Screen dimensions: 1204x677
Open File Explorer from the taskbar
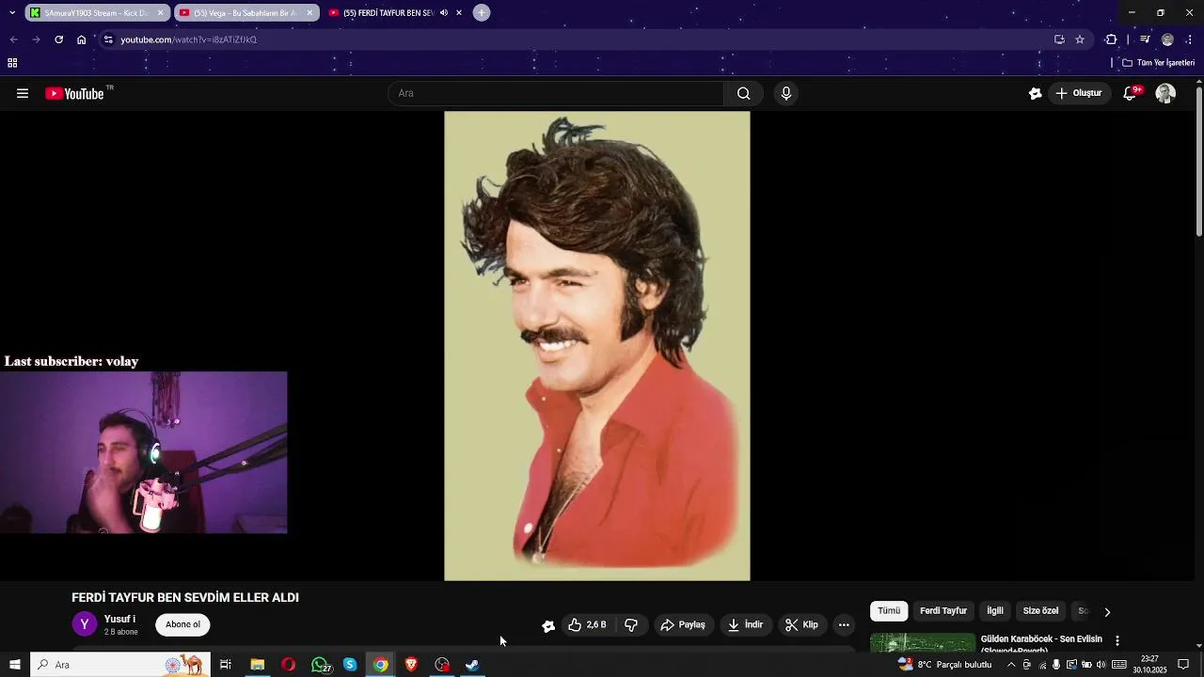(257, 665)
